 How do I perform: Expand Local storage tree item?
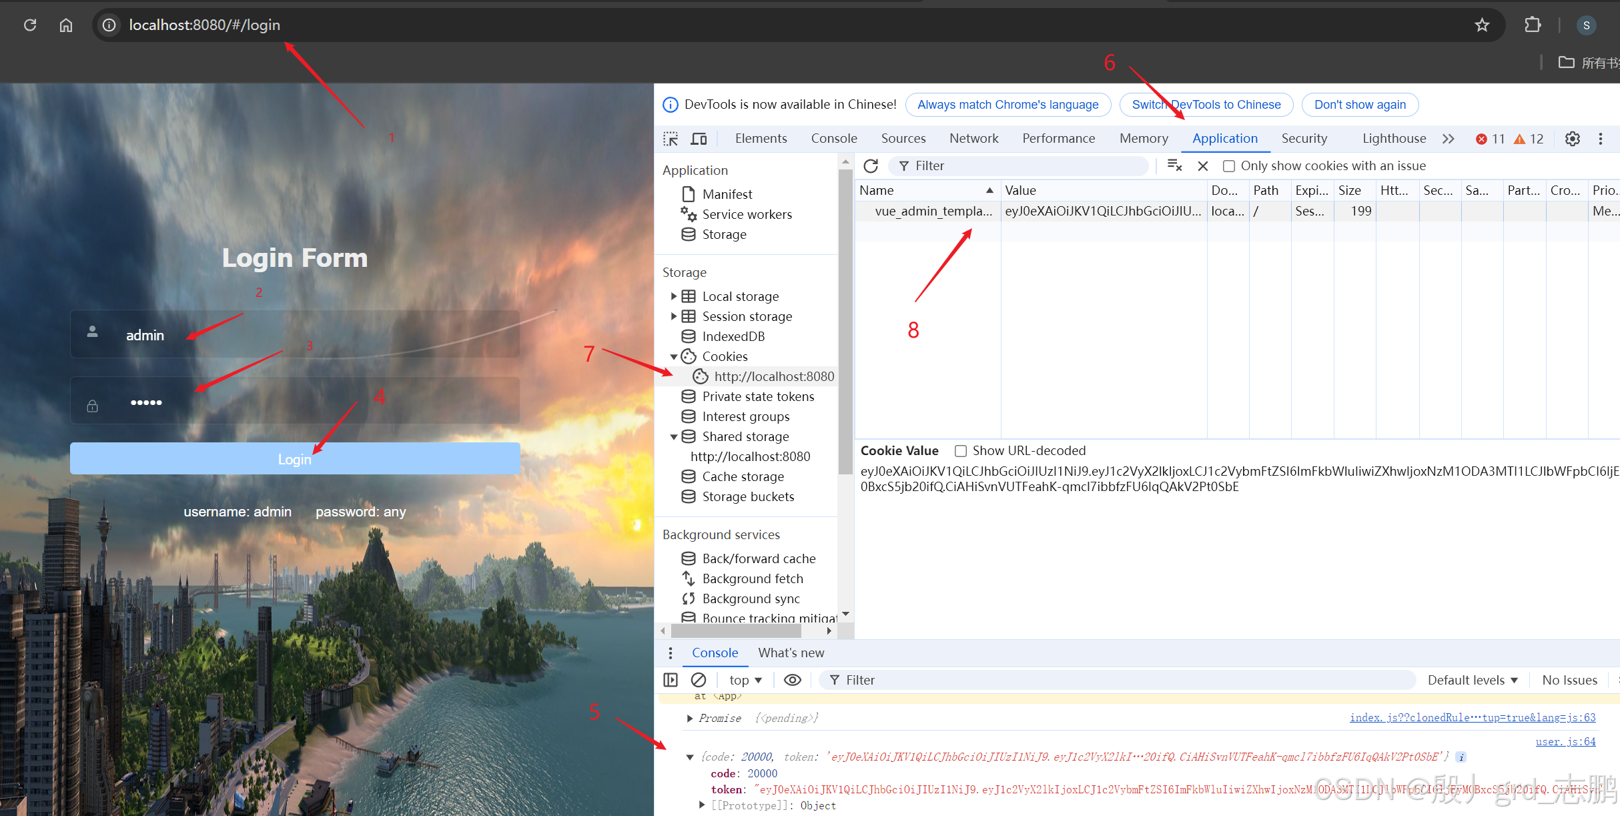click(x=674, y=296)
